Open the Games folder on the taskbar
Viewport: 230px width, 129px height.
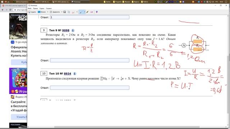(107, 2)
